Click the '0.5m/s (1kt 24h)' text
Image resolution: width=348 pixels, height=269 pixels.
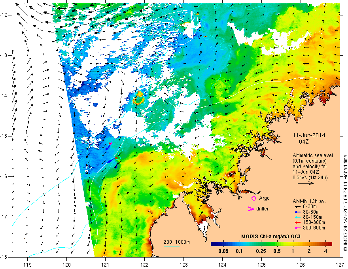(310, 178)
